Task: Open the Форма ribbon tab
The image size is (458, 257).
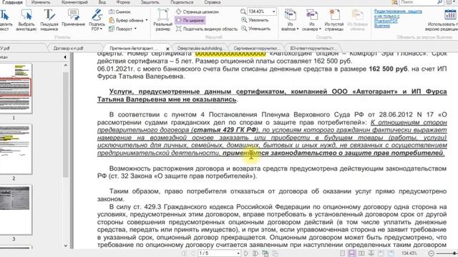Action: [123, 2]
